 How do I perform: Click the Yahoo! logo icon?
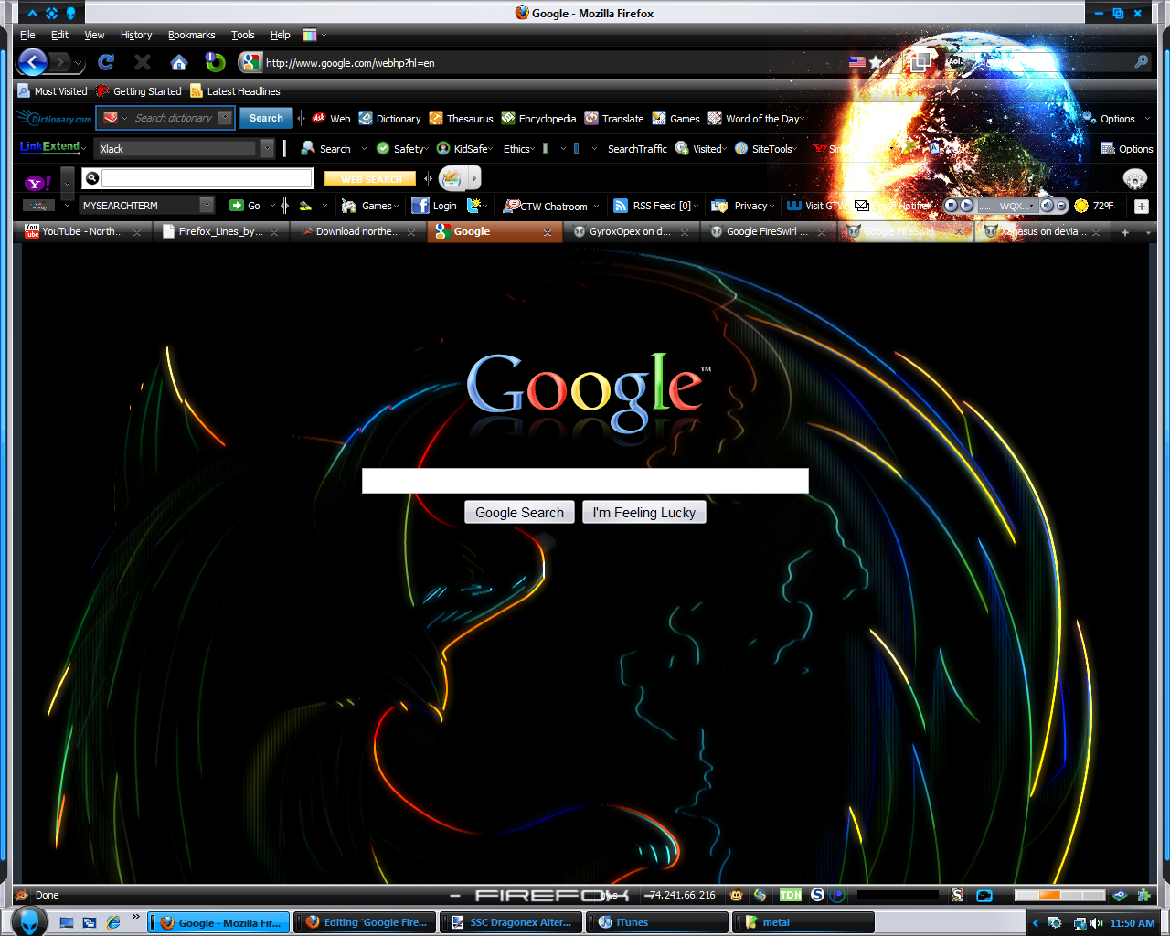[37, 183]
